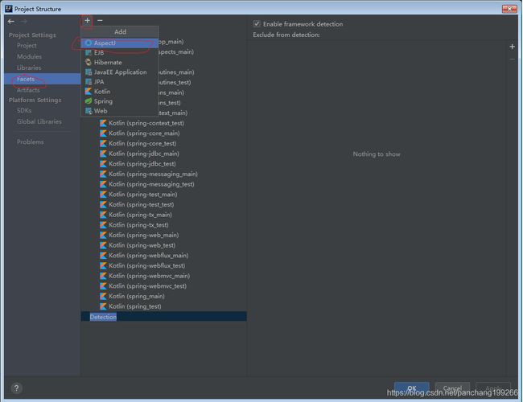Click Kotlin icon beside spring_main

pos(103,296)
